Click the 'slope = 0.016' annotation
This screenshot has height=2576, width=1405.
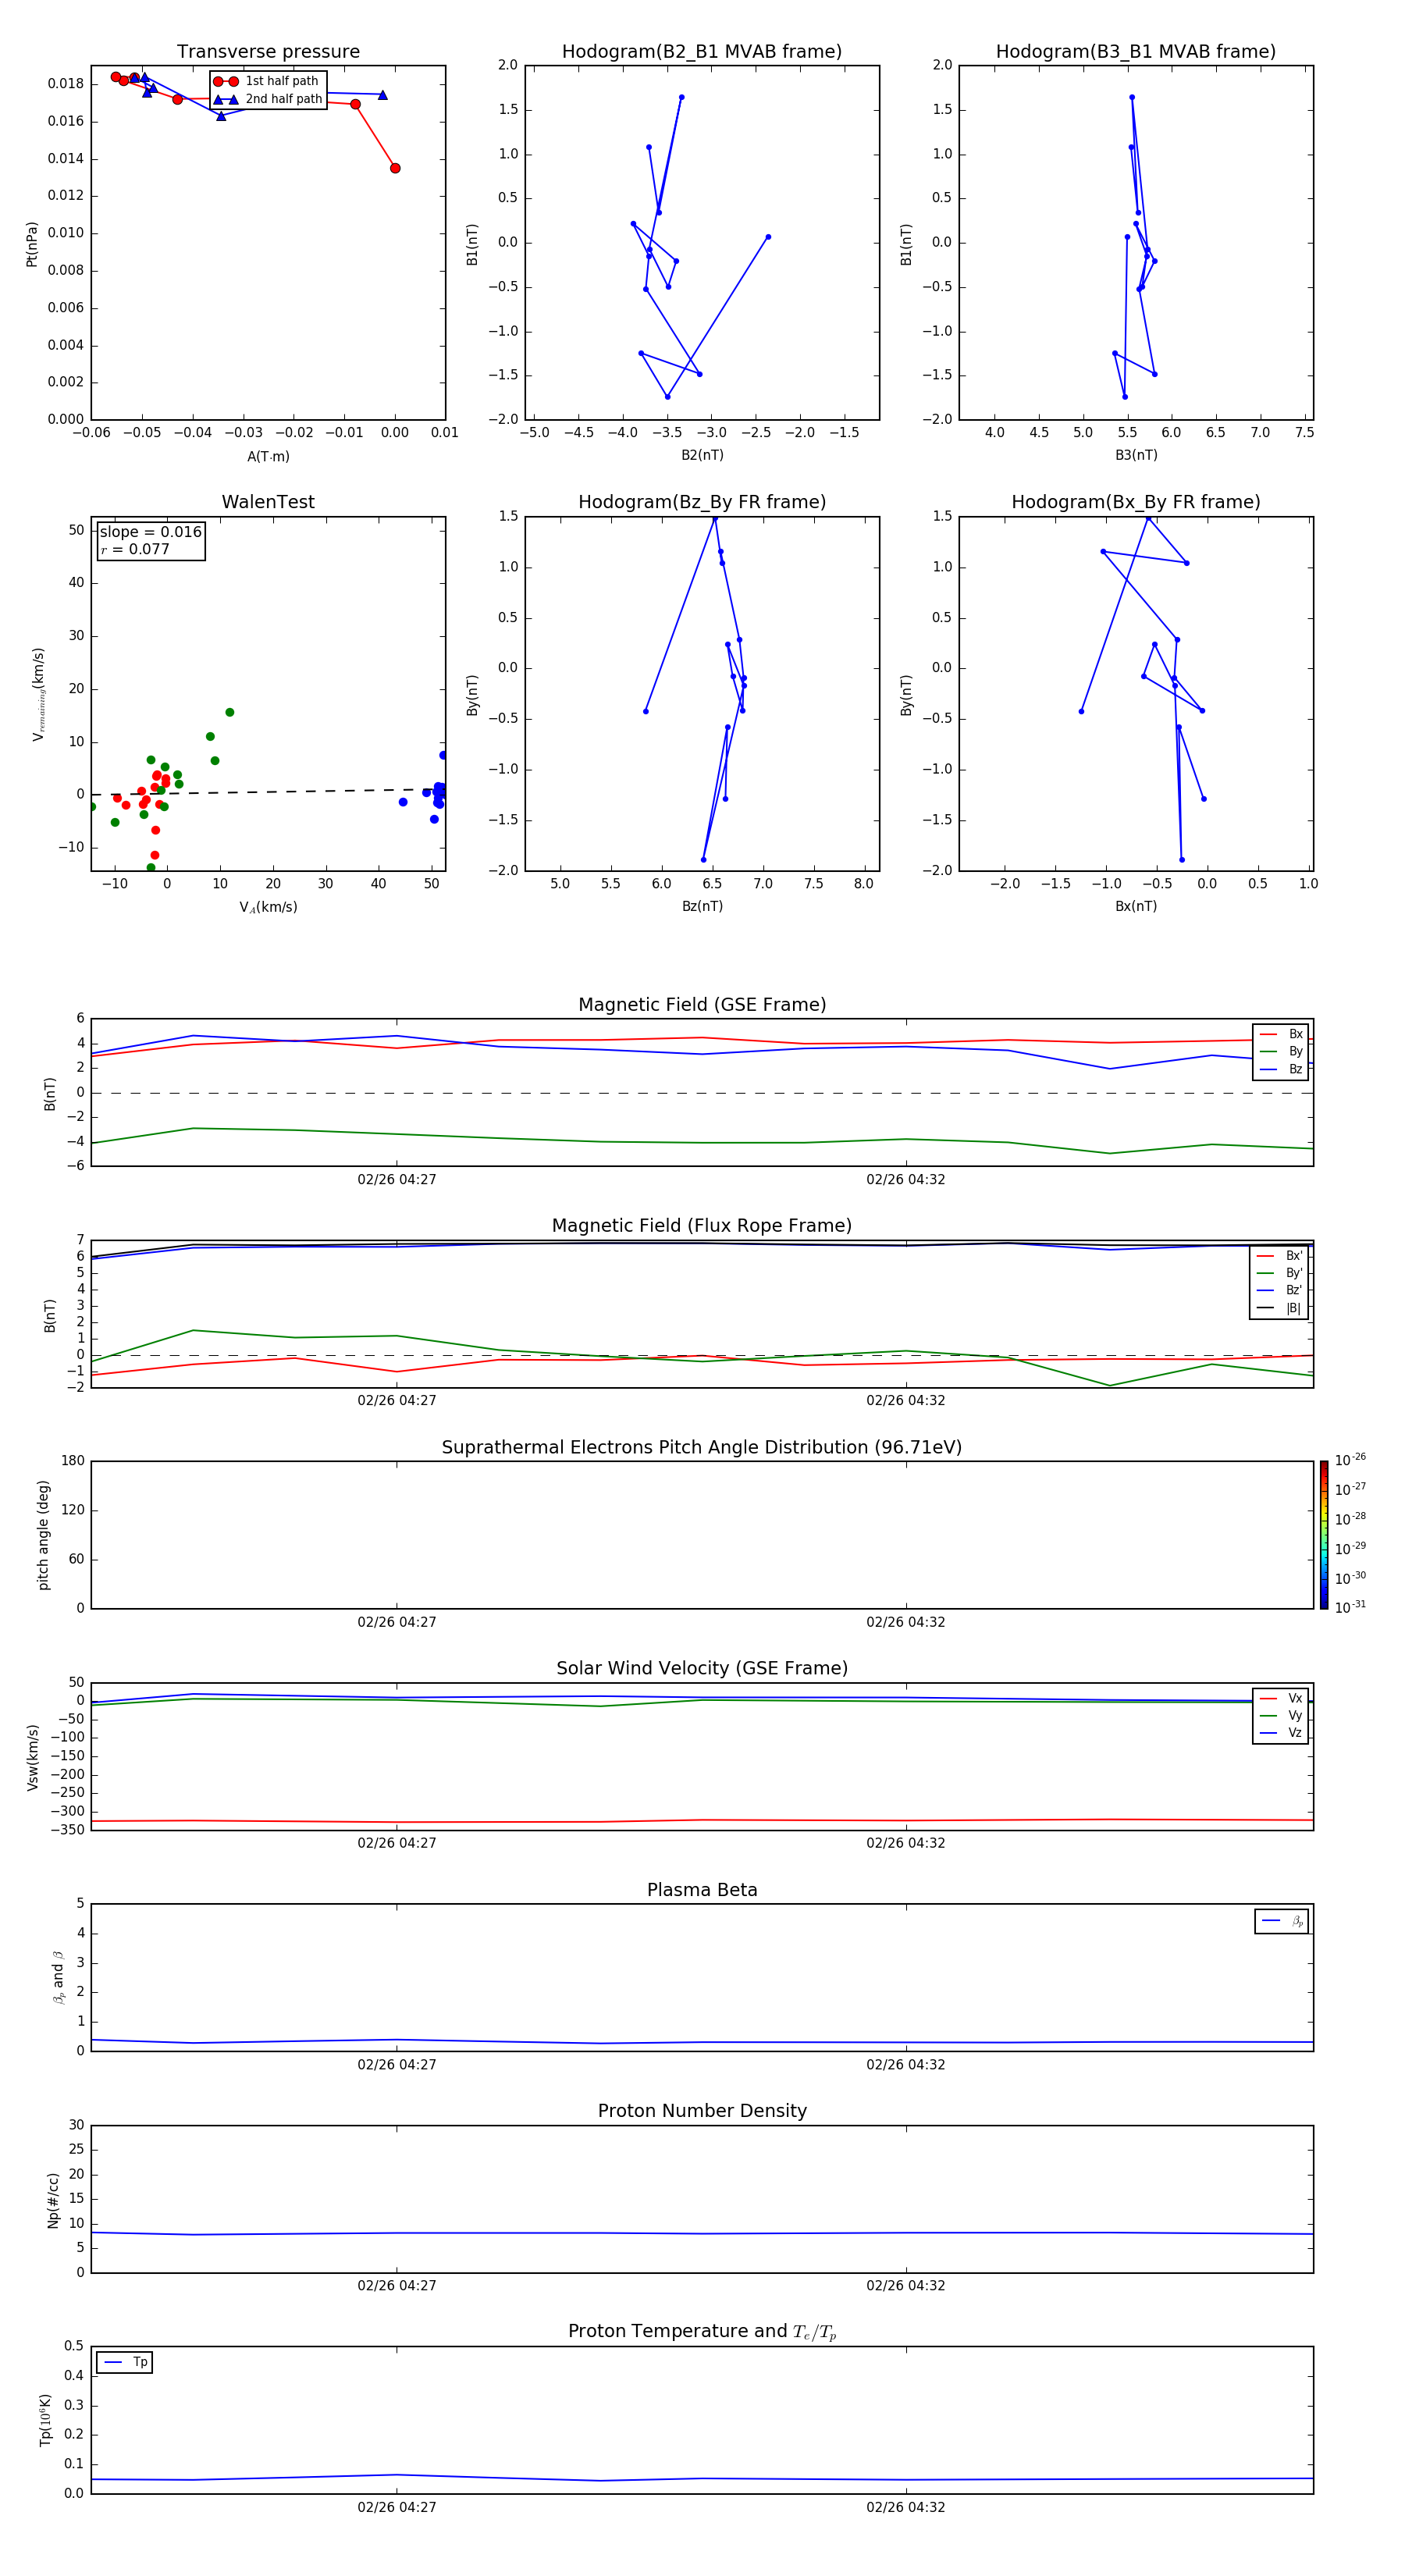click(151, 532)
